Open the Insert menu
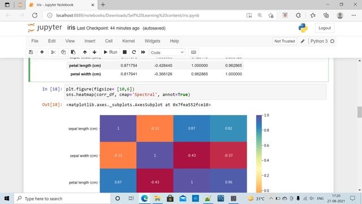The width and height of the screenshot is (362, 204). 90,41
